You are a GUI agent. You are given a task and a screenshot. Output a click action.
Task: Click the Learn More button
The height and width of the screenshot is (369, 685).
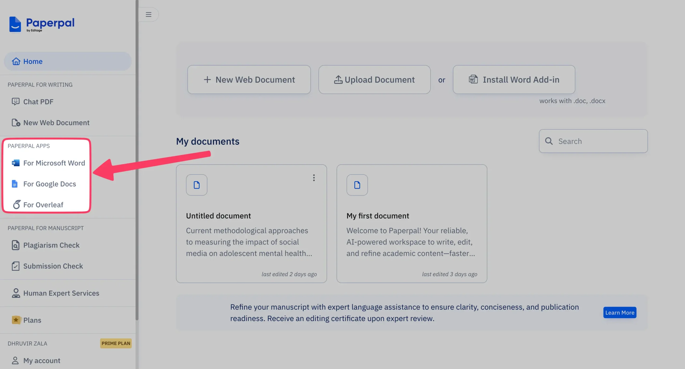click(620, 313)
